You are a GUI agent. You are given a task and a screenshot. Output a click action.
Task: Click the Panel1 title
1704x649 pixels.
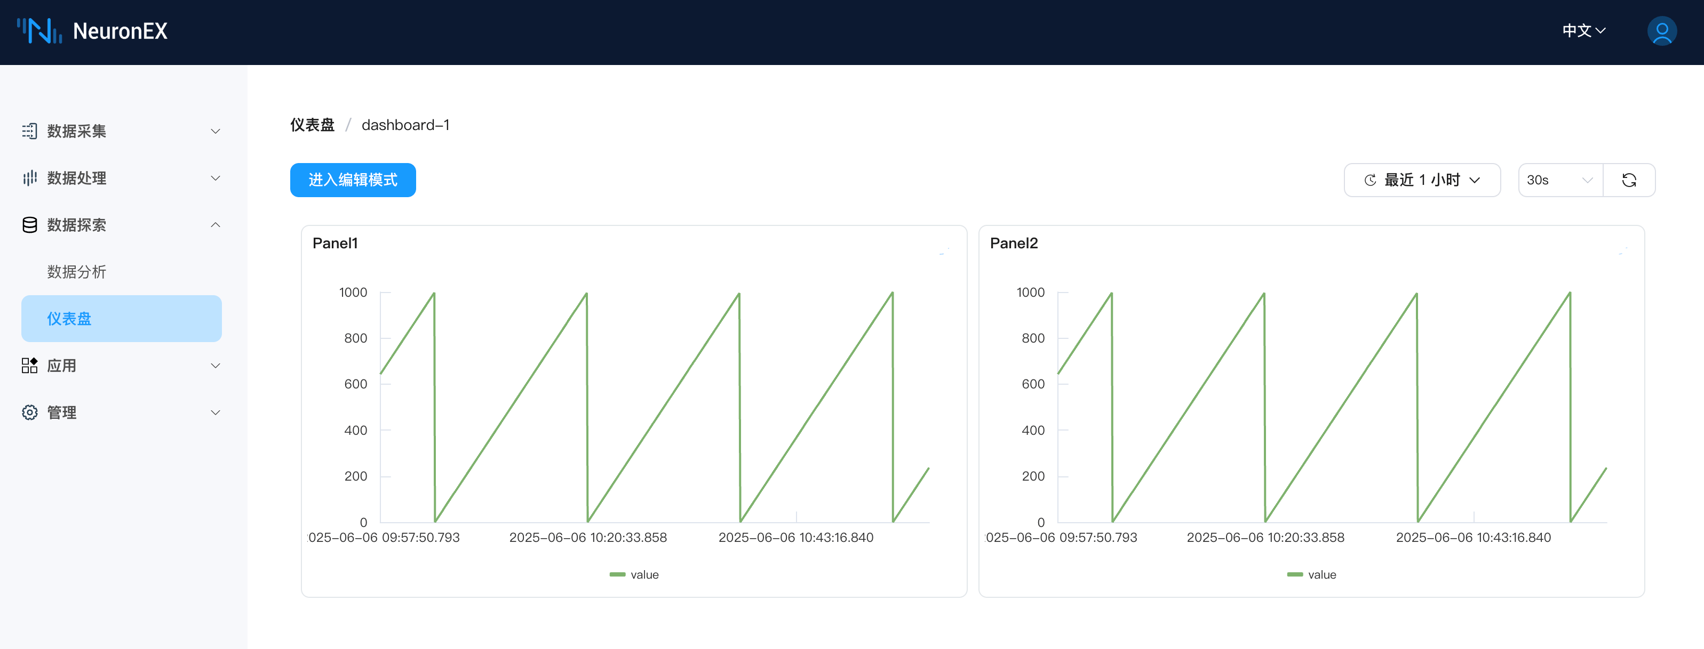pyautogui.click(x=335, y=243)
